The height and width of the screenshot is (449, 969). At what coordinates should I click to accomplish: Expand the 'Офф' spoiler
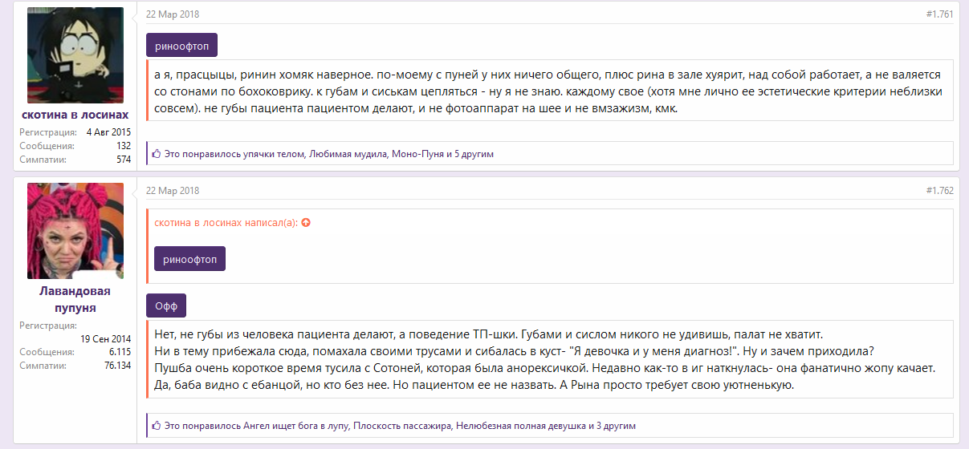point(166,306)
